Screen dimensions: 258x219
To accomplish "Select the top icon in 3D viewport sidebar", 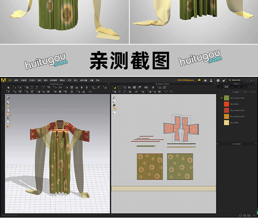I will click(x=8, y=97).
